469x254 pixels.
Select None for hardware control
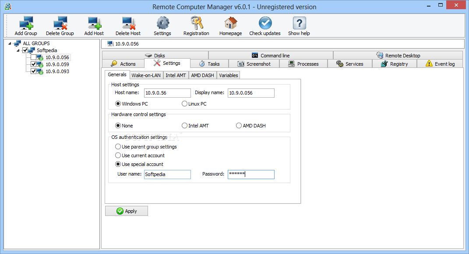click(118, 125)
